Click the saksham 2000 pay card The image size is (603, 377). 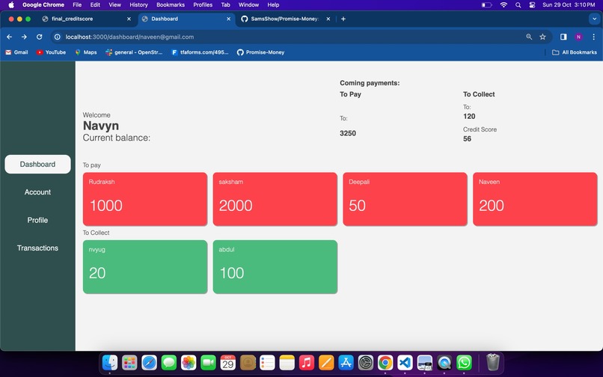[x=275, y=199]
